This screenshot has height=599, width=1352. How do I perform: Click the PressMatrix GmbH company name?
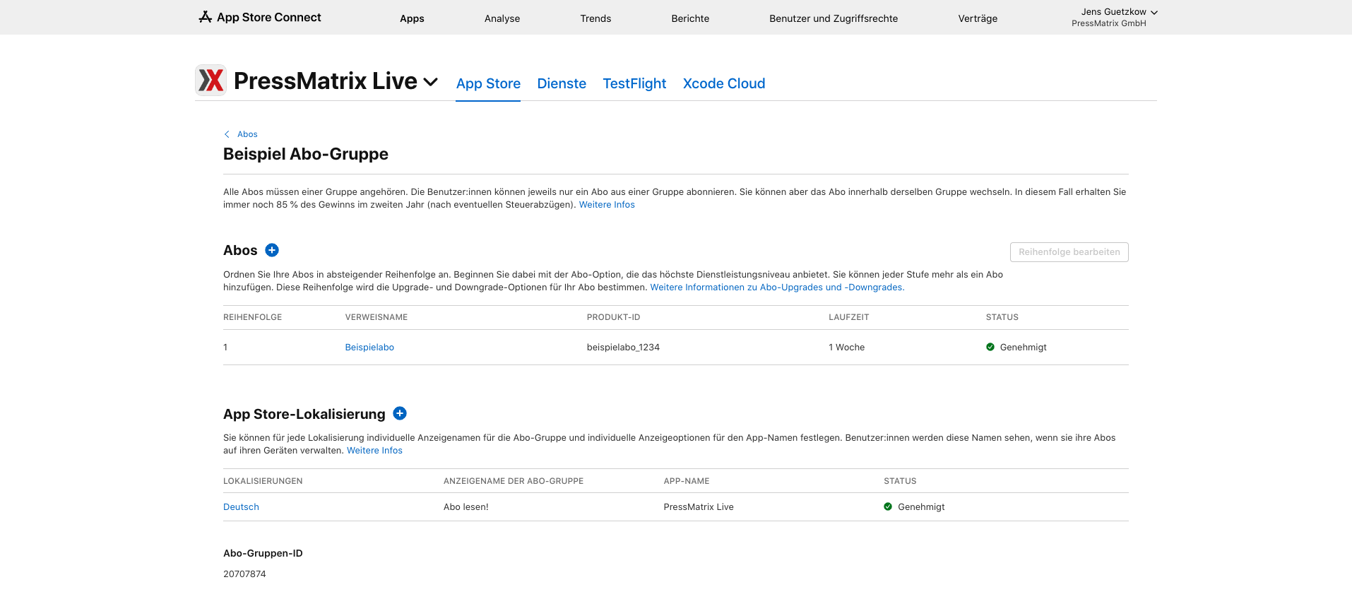click(1108, 23)
